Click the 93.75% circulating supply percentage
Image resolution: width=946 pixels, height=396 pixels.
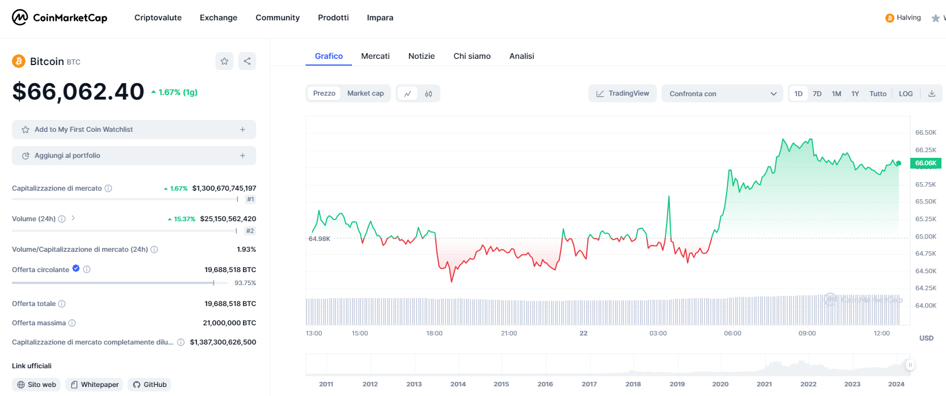click(x=245, y=283)
